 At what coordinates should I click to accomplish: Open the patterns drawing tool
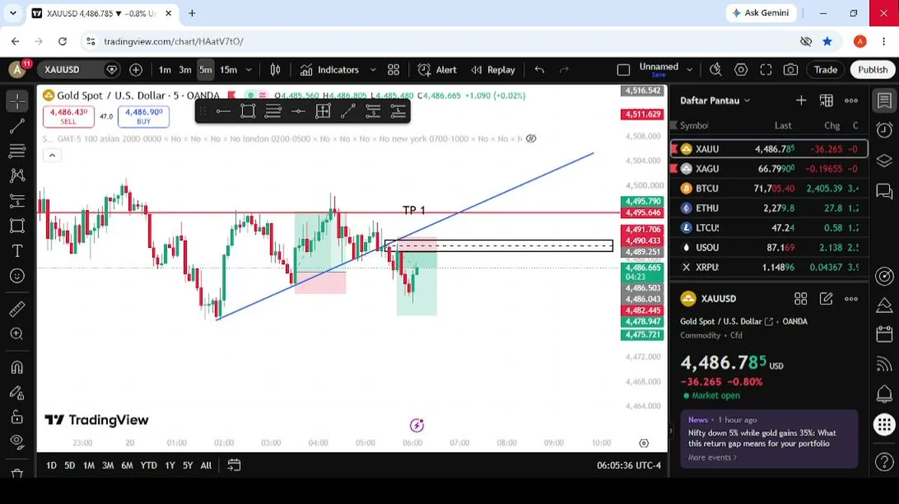(18, 176)
